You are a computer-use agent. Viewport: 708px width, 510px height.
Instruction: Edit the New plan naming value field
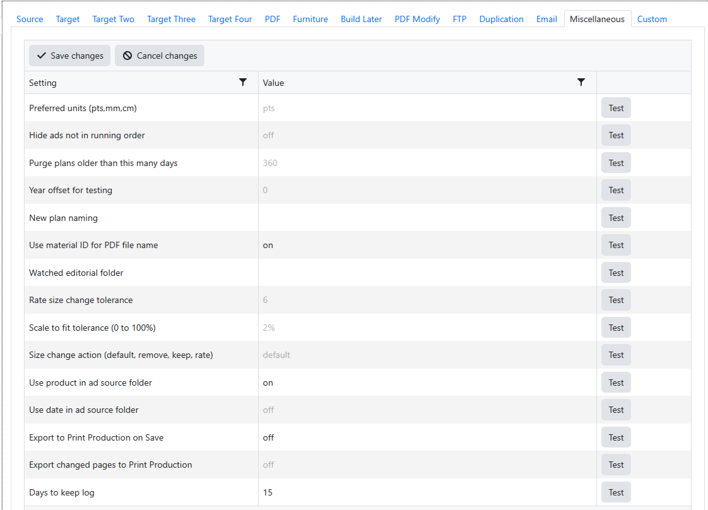[x=427, y=218]
